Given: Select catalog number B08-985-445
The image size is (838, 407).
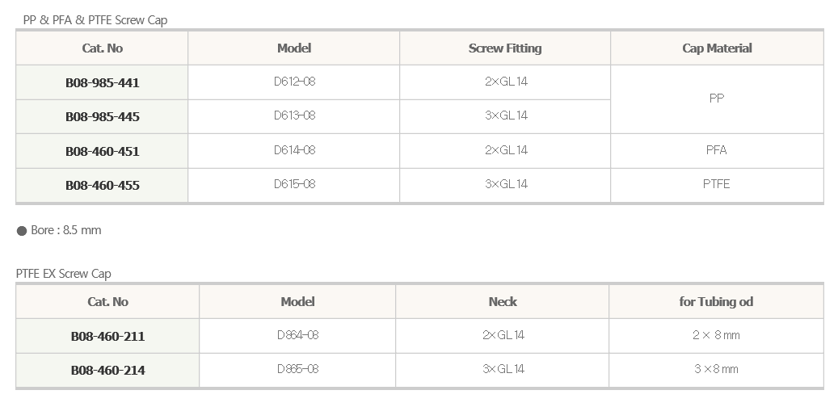Looking at the screenshot, I should tap(102, 117).
